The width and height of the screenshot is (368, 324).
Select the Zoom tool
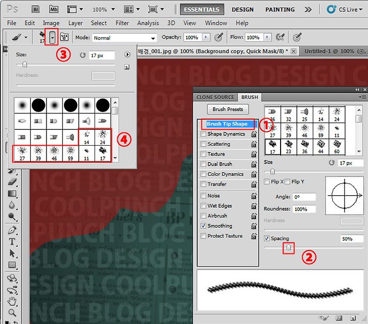pyautogui.click(x=12, y=313)
